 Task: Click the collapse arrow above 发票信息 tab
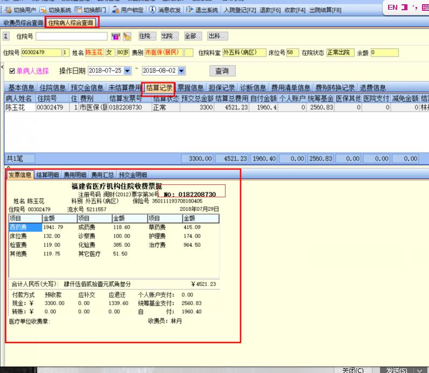click(8, 167)
